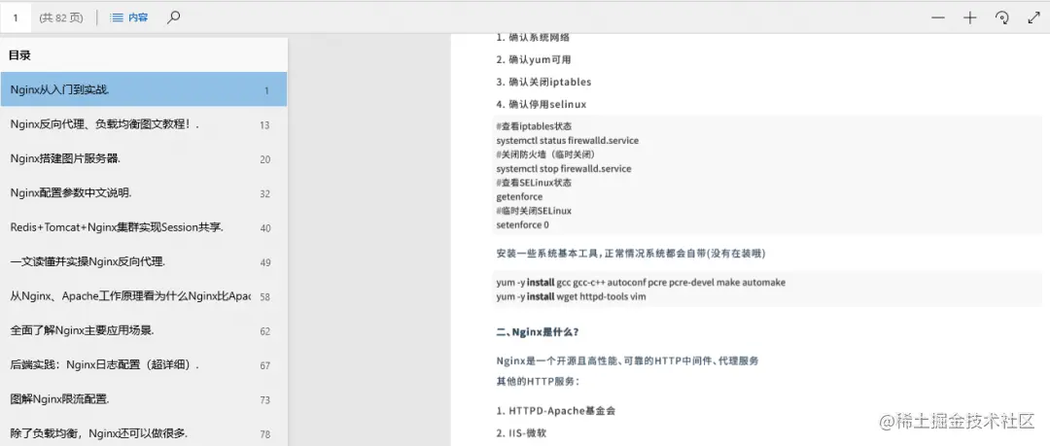Screen dimensions: 1050x446
Task: Open 除了负载均衡，Nginx还可以做很多 entry
Action: coord(143,433)
